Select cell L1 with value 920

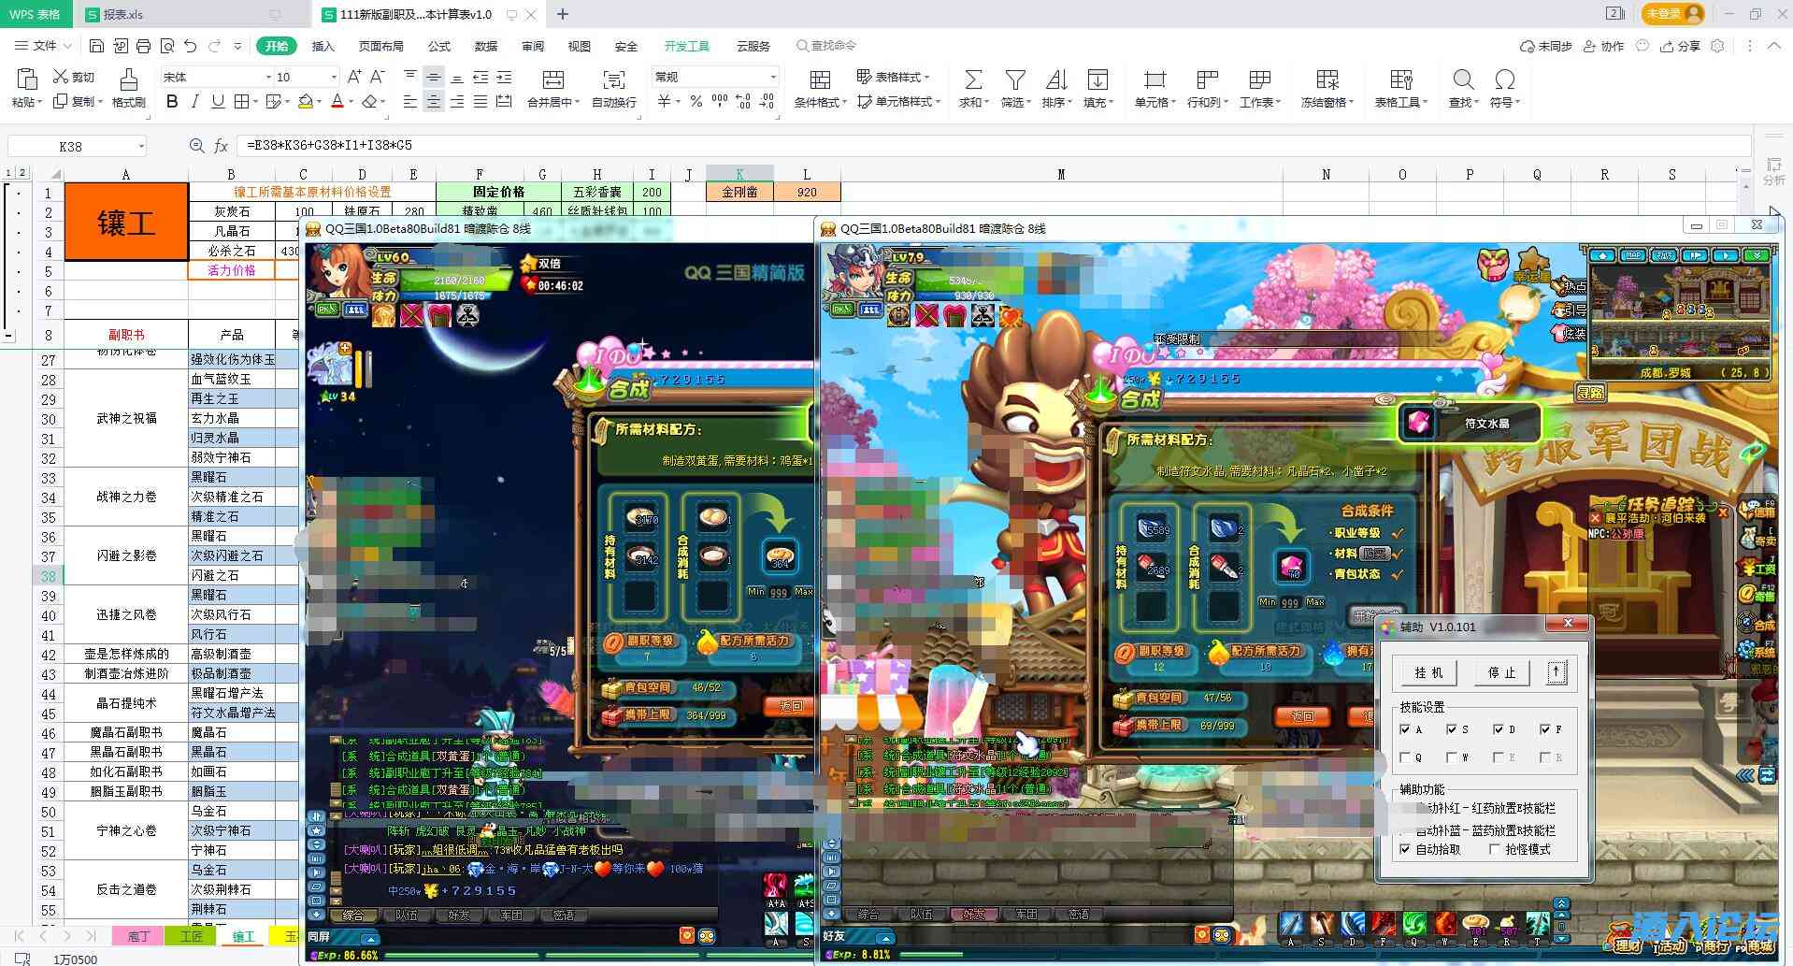coord(807,192)
